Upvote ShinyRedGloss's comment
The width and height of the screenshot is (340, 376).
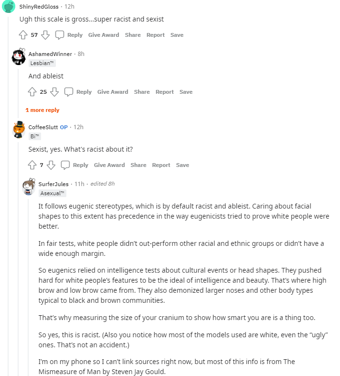click(x=23, y=35)
